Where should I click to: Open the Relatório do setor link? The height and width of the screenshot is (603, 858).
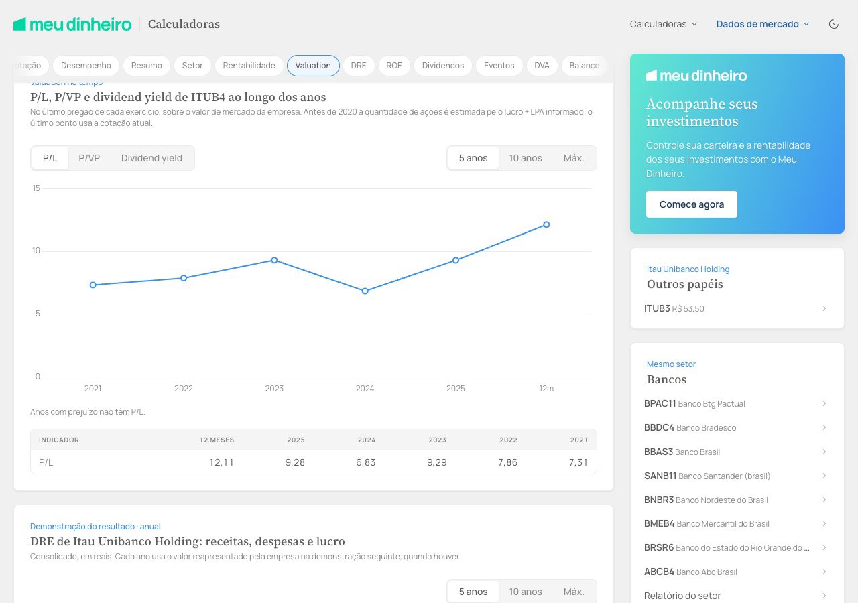tap(736, 596)
